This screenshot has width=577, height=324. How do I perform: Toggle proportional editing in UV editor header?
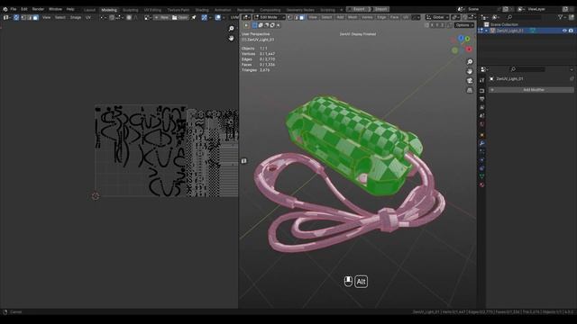pos(129,17)
